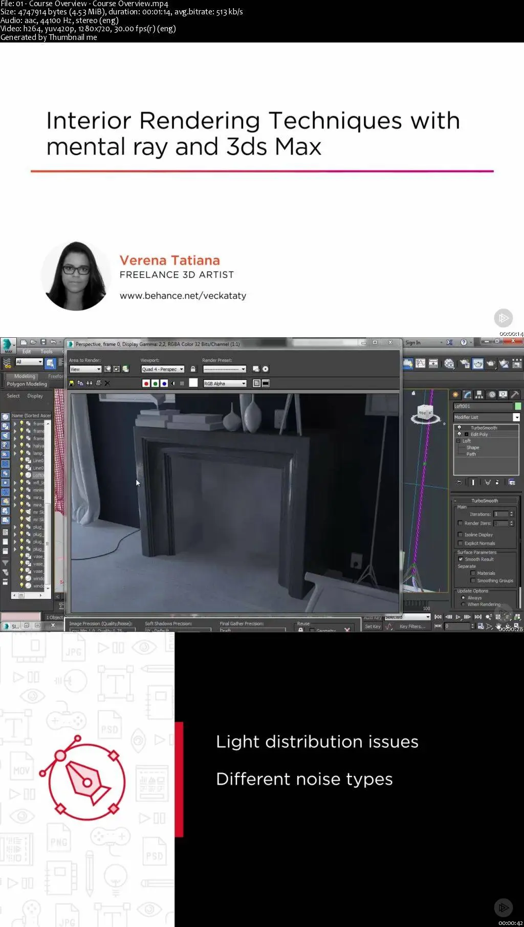Image resolution: width=524 pixels, height=927 pixels.
Task: Uncheck the Smooth Result checkbox
Action: pos(461,559)
